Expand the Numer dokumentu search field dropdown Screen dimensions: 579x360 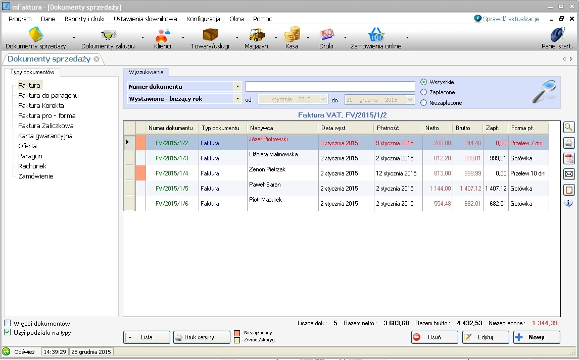point(237,87)
